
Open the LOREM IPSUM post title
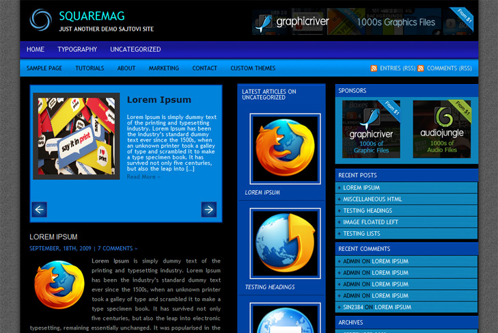[x=53, y=237]
